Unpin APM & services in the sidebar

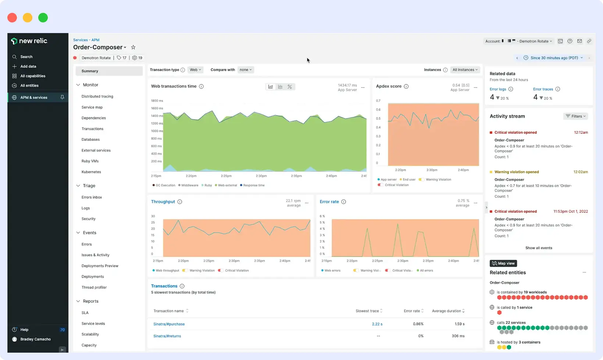point(62,97)
